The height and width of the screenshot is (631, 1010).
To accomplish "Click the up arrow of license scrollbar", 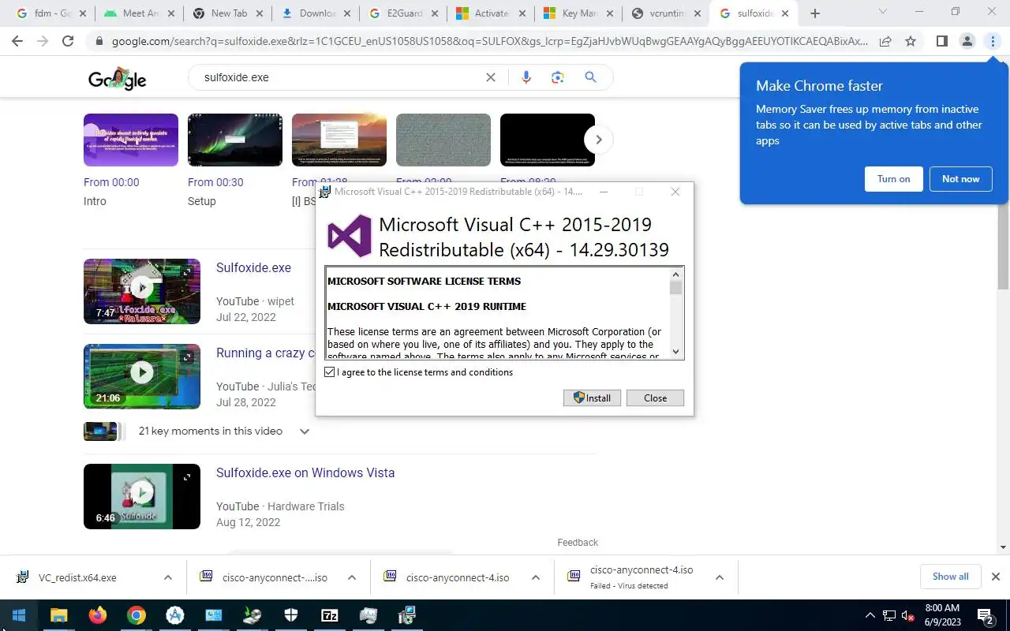I will click(675, 274).
